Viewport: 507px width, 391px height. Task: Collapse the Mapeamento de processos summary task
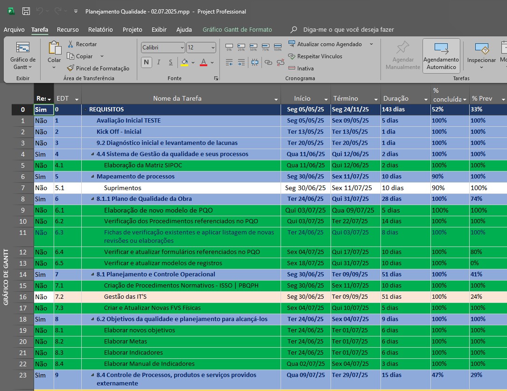coord(92,177)
